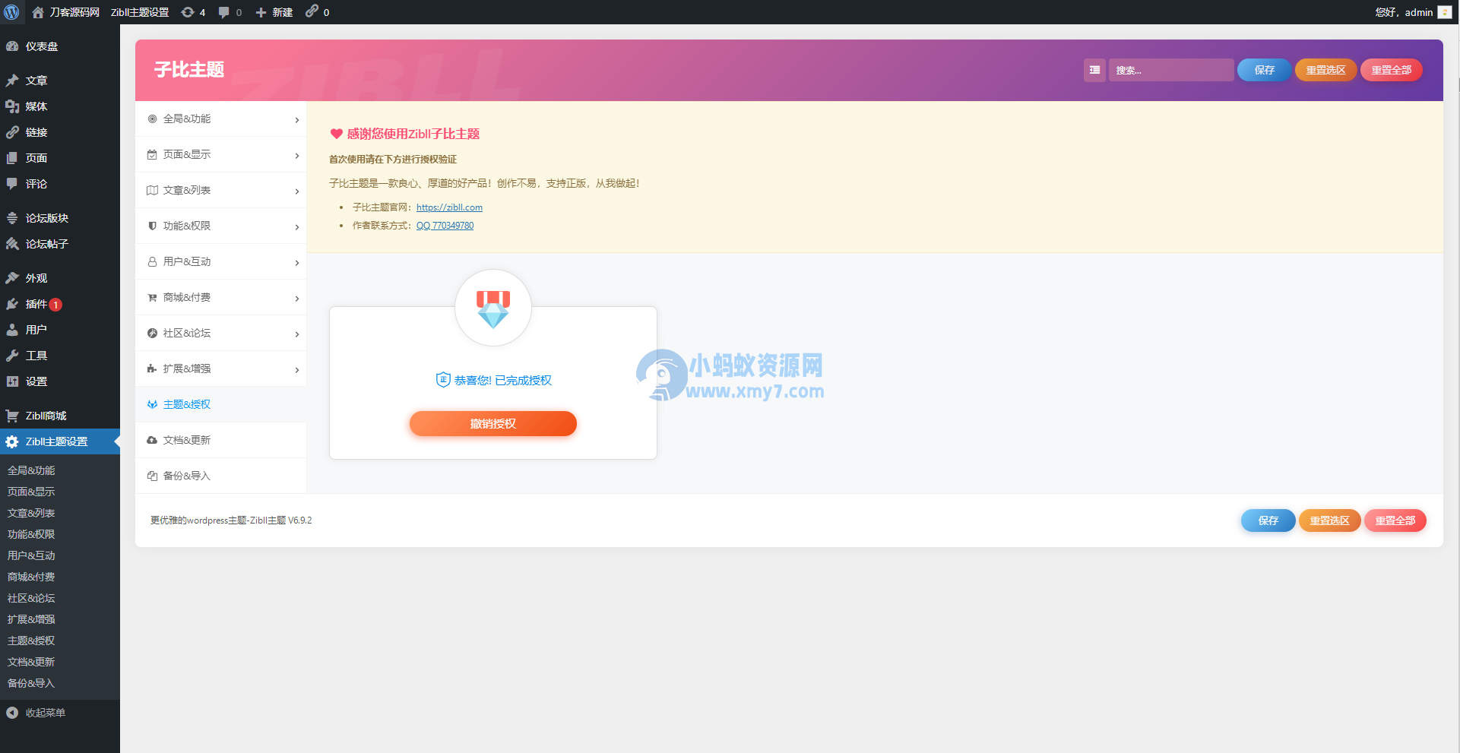Click the WordPress logo icon

[x=11, y=12]
